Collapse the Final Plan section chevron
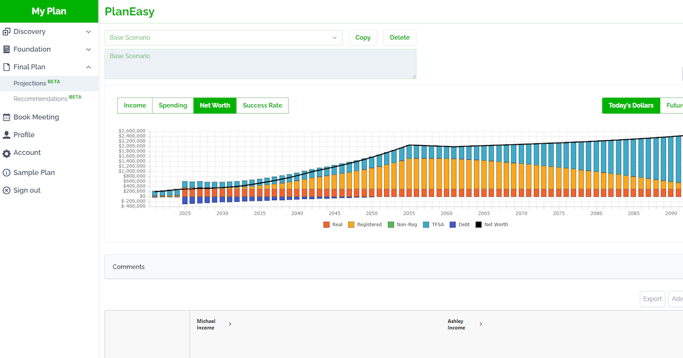The image size is (683, 358). (88, 67)
